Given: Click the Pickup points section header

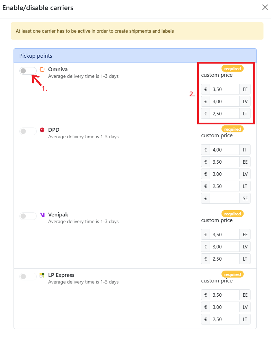Looking at the screenshot, I should (x=135, y=56).
